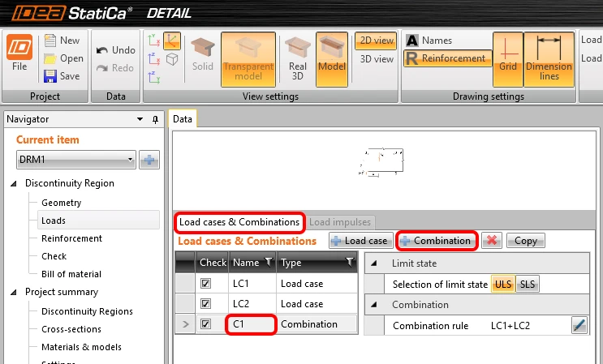
Task: Toggle the Grid drawing setting
Action: tap(507, 59)
